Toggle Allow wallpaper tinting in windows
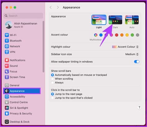 (x=137, y=62)
